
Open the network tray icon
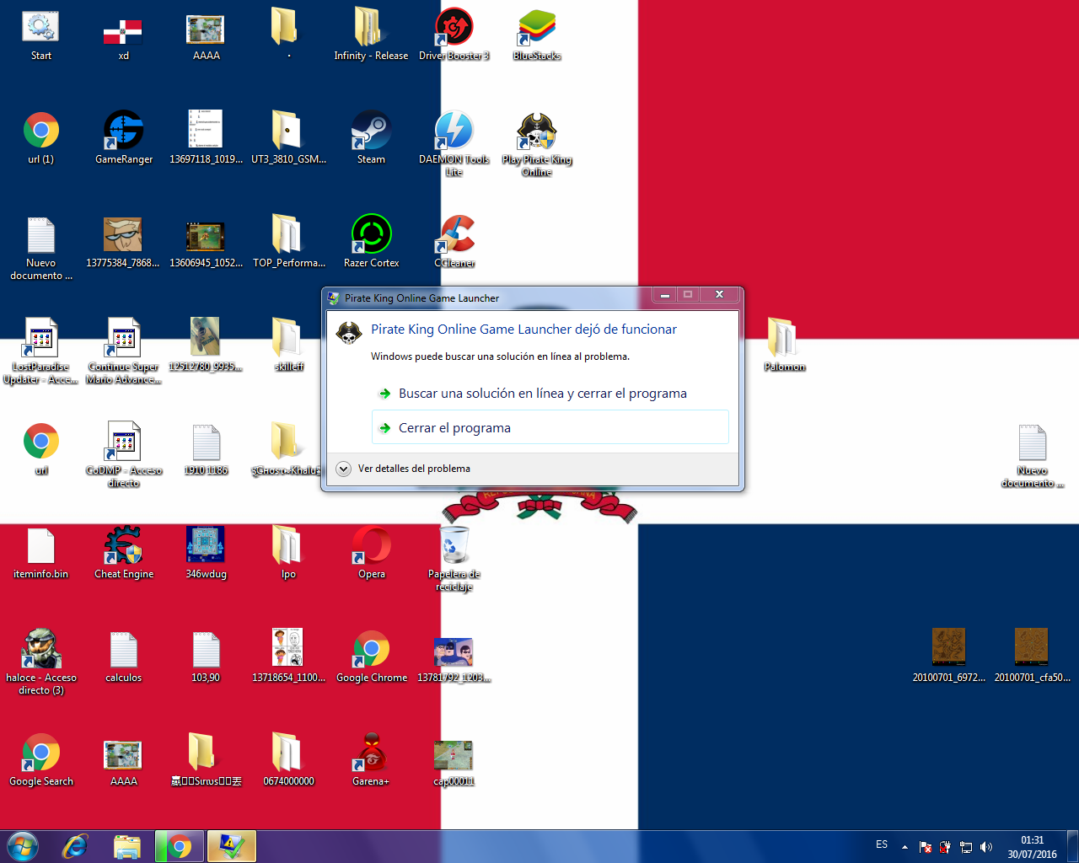(x=966, y=847)
